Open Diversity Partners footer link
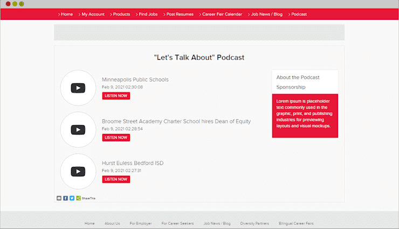Image resolution: width=399 pixels, height=229 pixels. pos(254,224)
